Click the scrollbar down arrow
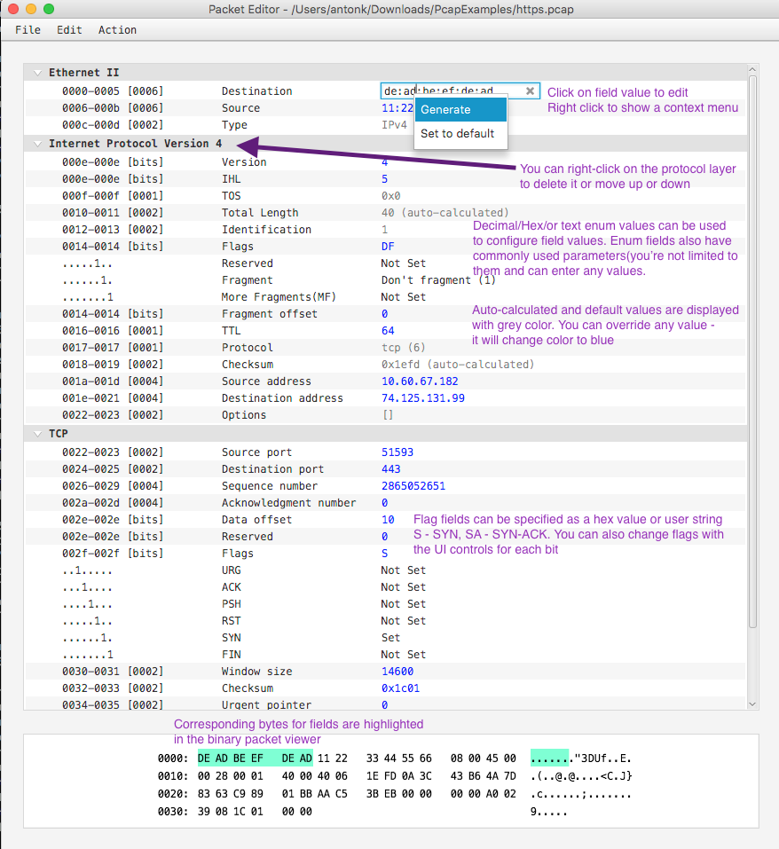779x849 pixels. tap(751, 704)
